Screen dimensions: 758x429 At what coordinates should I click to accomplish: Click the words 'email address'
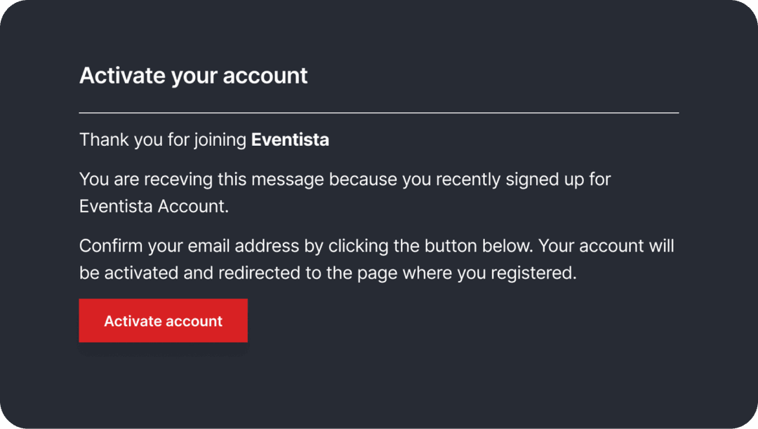click(253, 246)
